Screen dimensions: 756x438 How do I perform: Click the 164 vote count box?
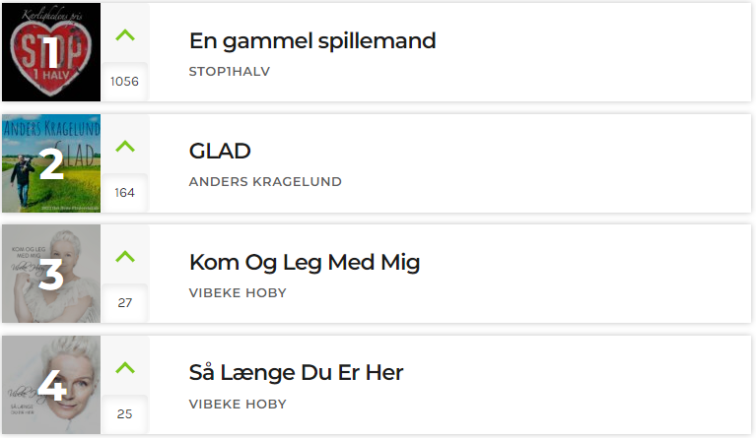tap(124, 193)
